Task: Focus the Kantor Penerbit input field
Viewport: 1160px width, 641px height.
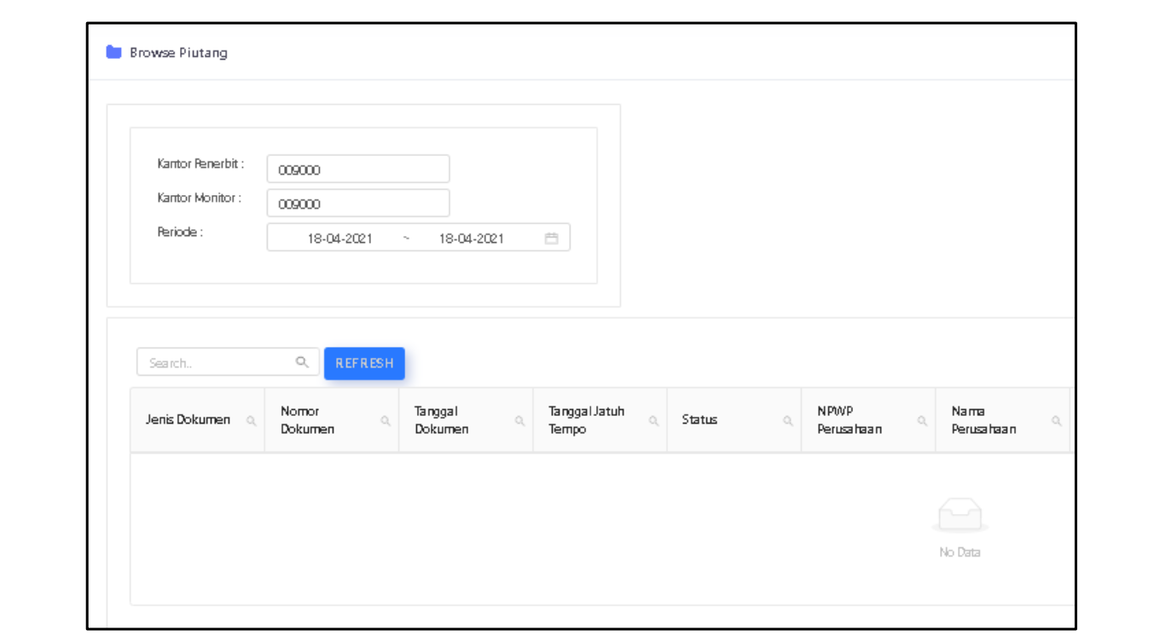Action: [357, 170]
